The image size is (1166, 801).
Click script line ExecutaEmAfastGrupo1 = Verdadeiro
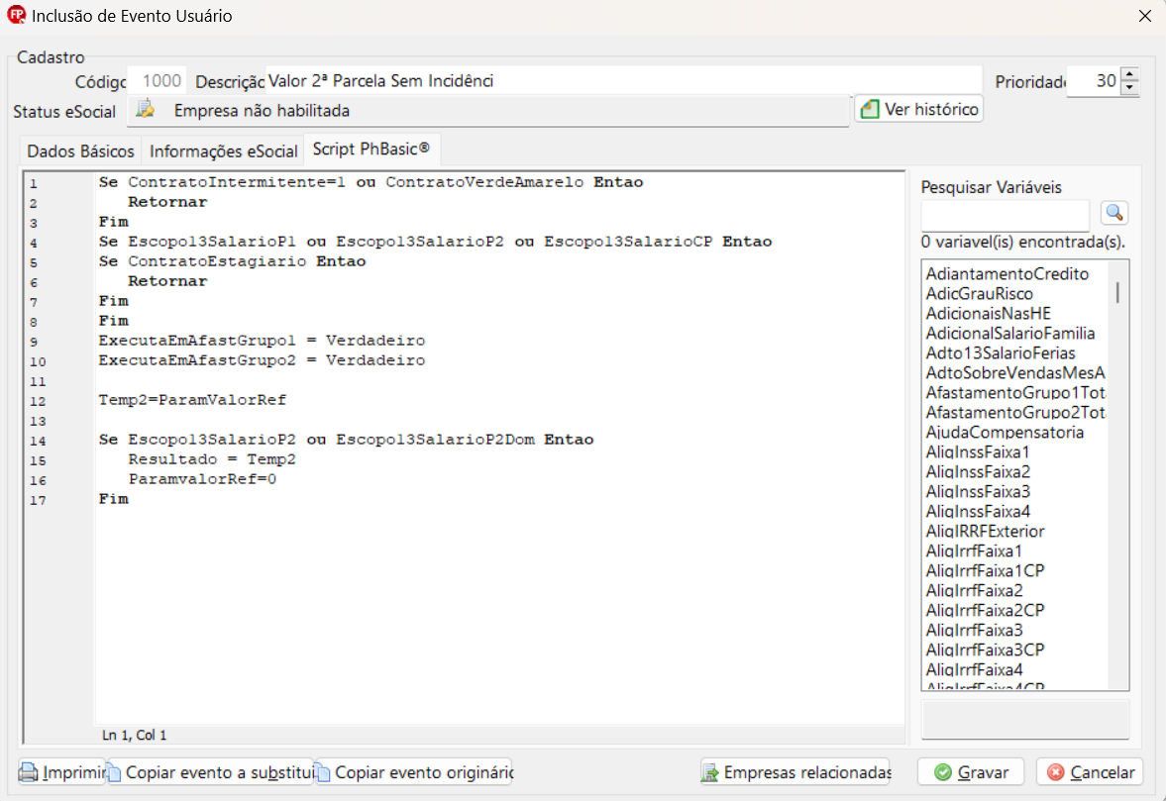(262, 341)
